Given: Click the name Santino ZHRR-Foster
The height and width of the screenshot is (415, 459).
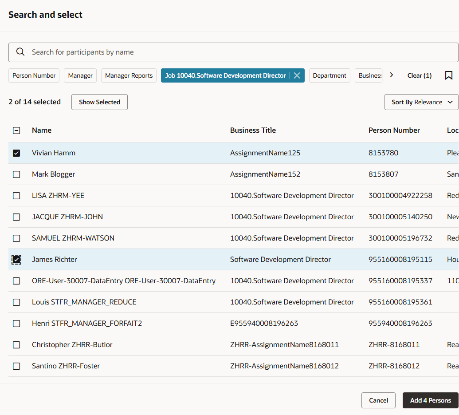Looking at the screenshot, I should 66,366.
